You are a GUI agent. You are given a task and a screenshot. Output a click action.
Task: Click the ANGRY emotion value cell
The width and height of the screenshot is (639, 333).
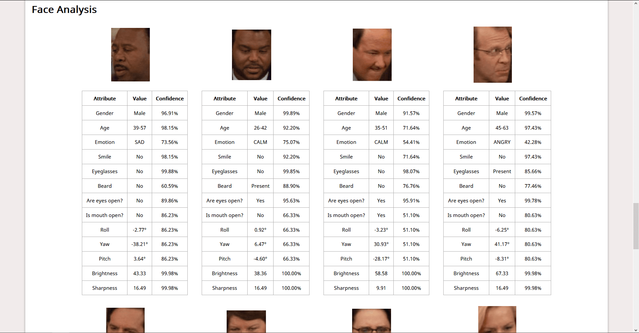(x=502, y=142)
